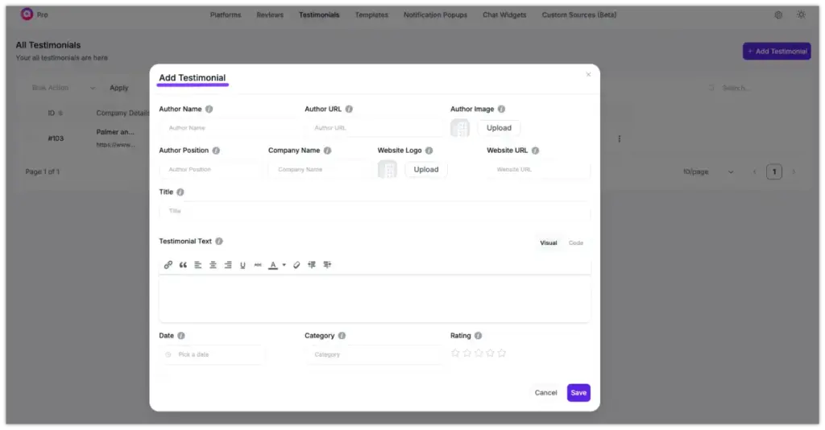This screenshot has height=430, width=825.
Task: Increase indent in the editor toolbar
Action: (x=327, y=265)
